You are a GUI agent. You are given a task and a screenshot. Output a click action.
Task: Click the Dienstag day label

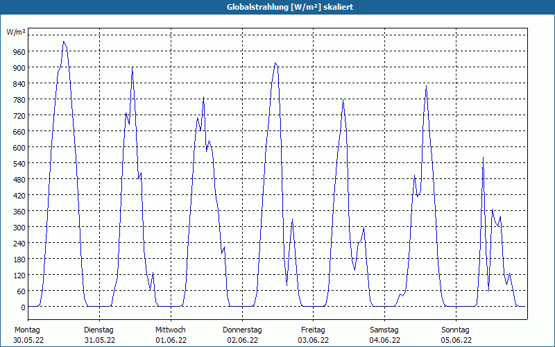(x=99, y=330)
